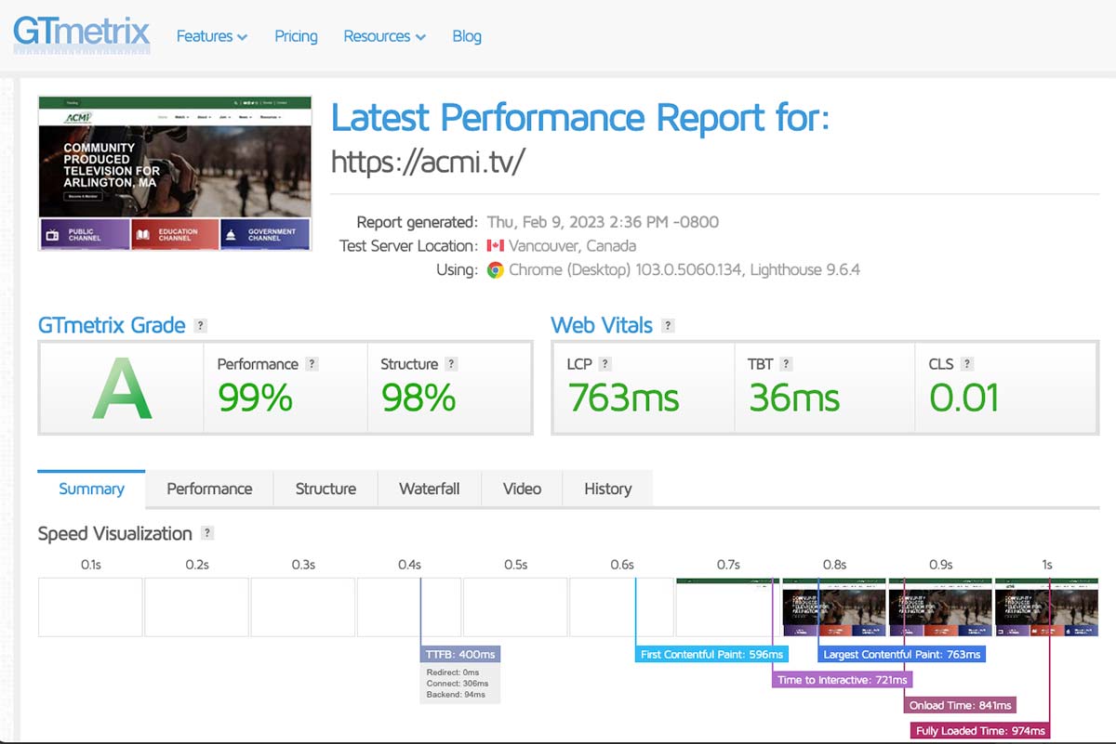Switch to the Performance tab
The height and width of the screenshot is (744, 1116).
pyautogui.click(x=209, y=489)
